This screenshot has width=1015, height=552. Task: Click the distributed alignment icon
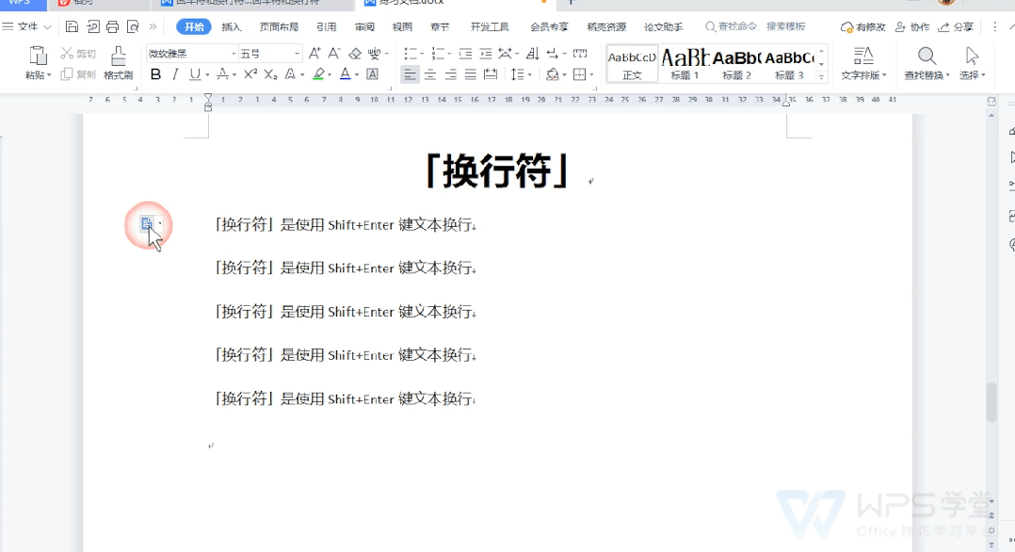[491, 74]
